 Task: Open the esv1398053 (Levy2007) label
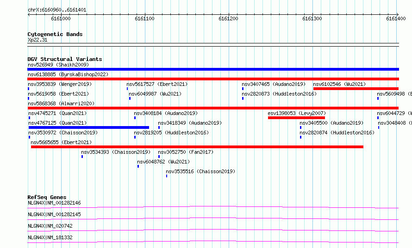click(x=297, y=113)
